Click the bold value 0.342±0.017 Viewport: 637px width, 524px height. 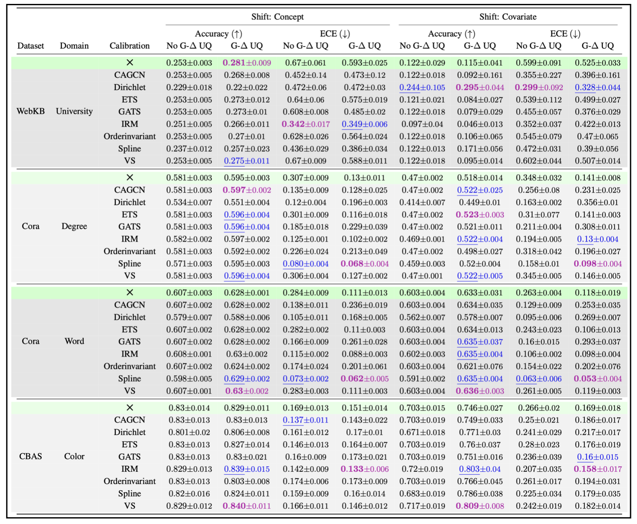306,124
